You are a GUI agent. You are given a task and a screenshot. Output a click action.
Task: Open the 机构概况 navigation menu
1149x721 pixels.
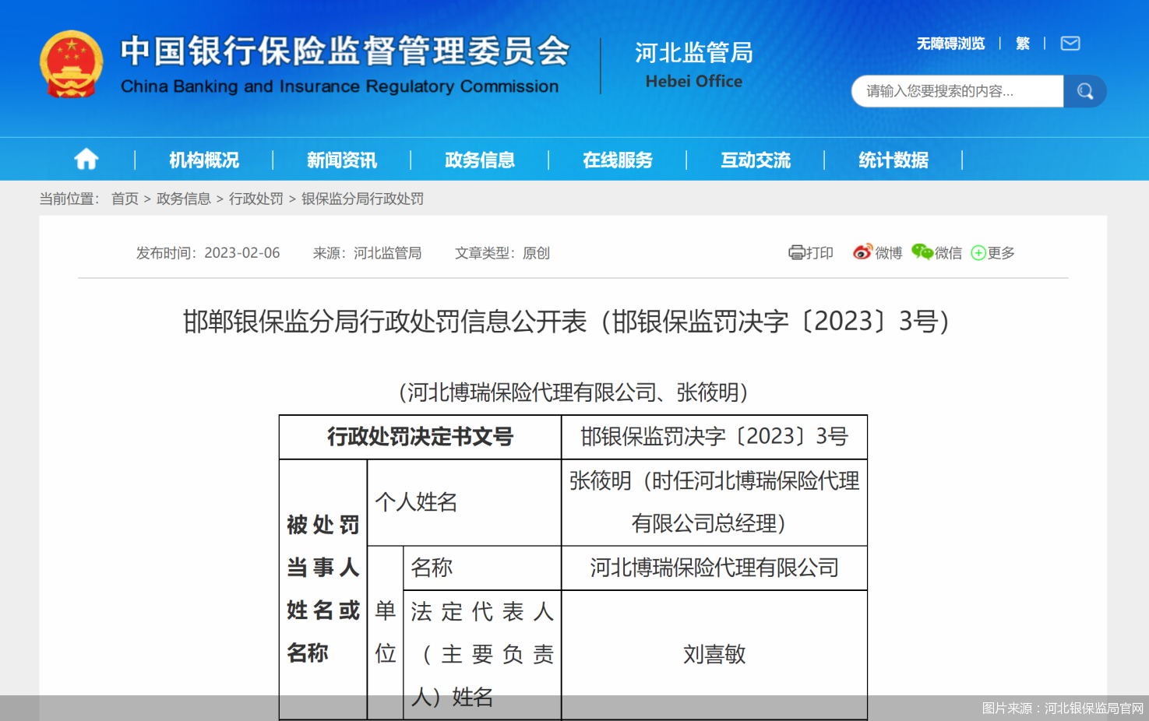pyautogui.click(x=203, y=160)
